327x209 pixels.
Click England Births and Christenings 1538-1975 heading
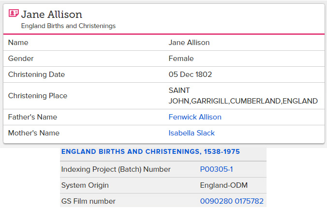click(x=150, y=151)
